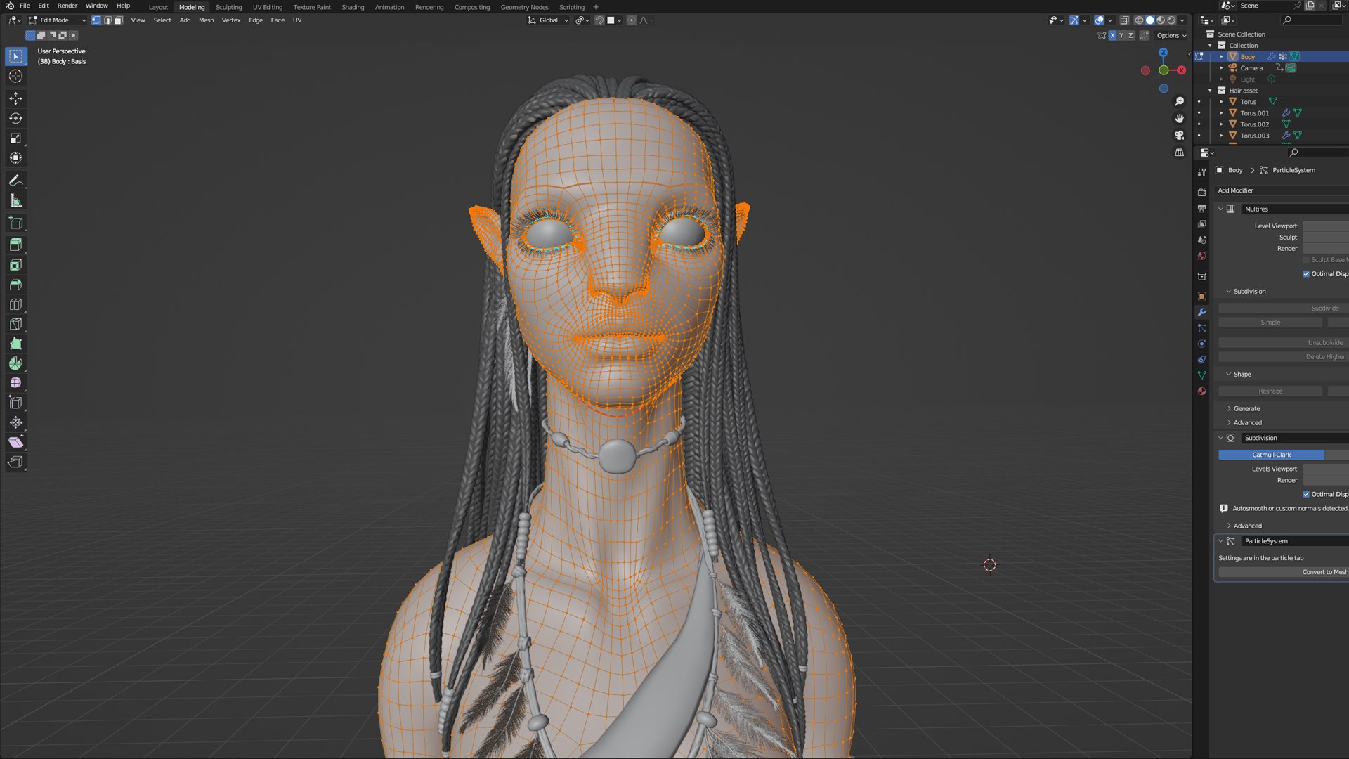Choose the Spin tool
The image size is (1349, 759).
(x=15, y=363)
